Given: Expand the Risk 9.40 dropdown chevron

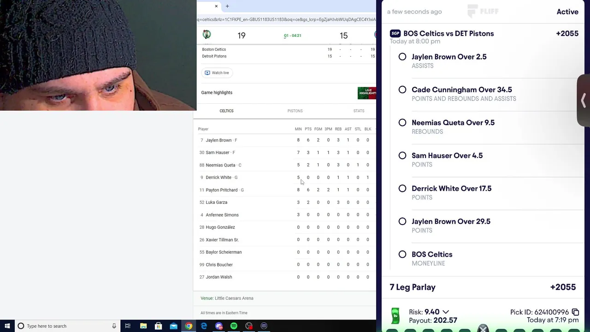Looking at the screenshot, I should (x=446, y=312).
